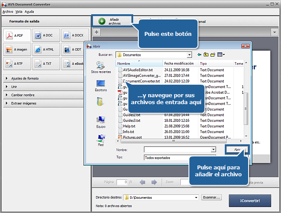The image size is (281, 213).
Task: Expand the Unir section
Action: point(43,87)
